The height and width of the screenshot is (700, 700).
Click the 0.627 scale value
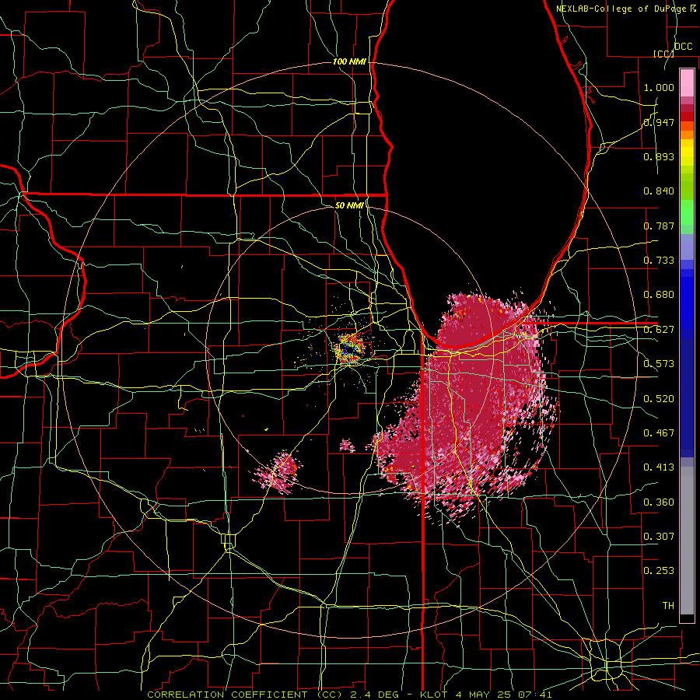coord(659,330)
